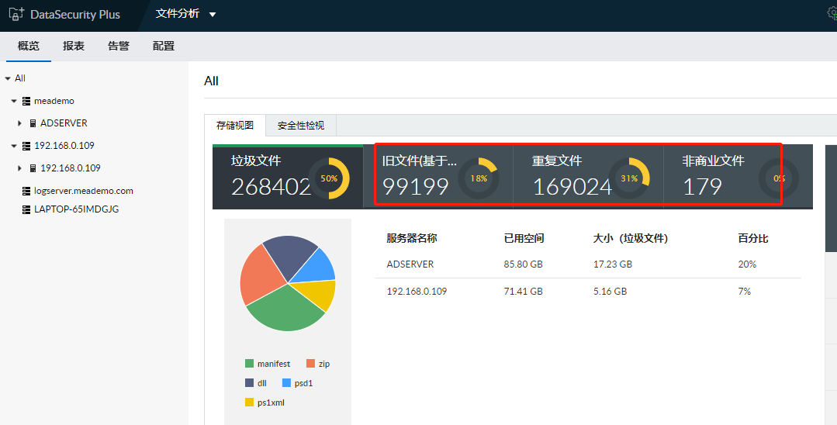Click the meademo domain icon
837x425 pixels.
click(26, 101)
